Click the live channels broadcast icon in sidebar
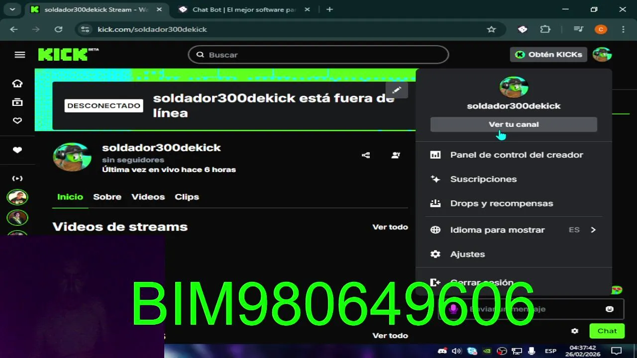The width and height of the screenshot is (637, 358). point(17,179)
